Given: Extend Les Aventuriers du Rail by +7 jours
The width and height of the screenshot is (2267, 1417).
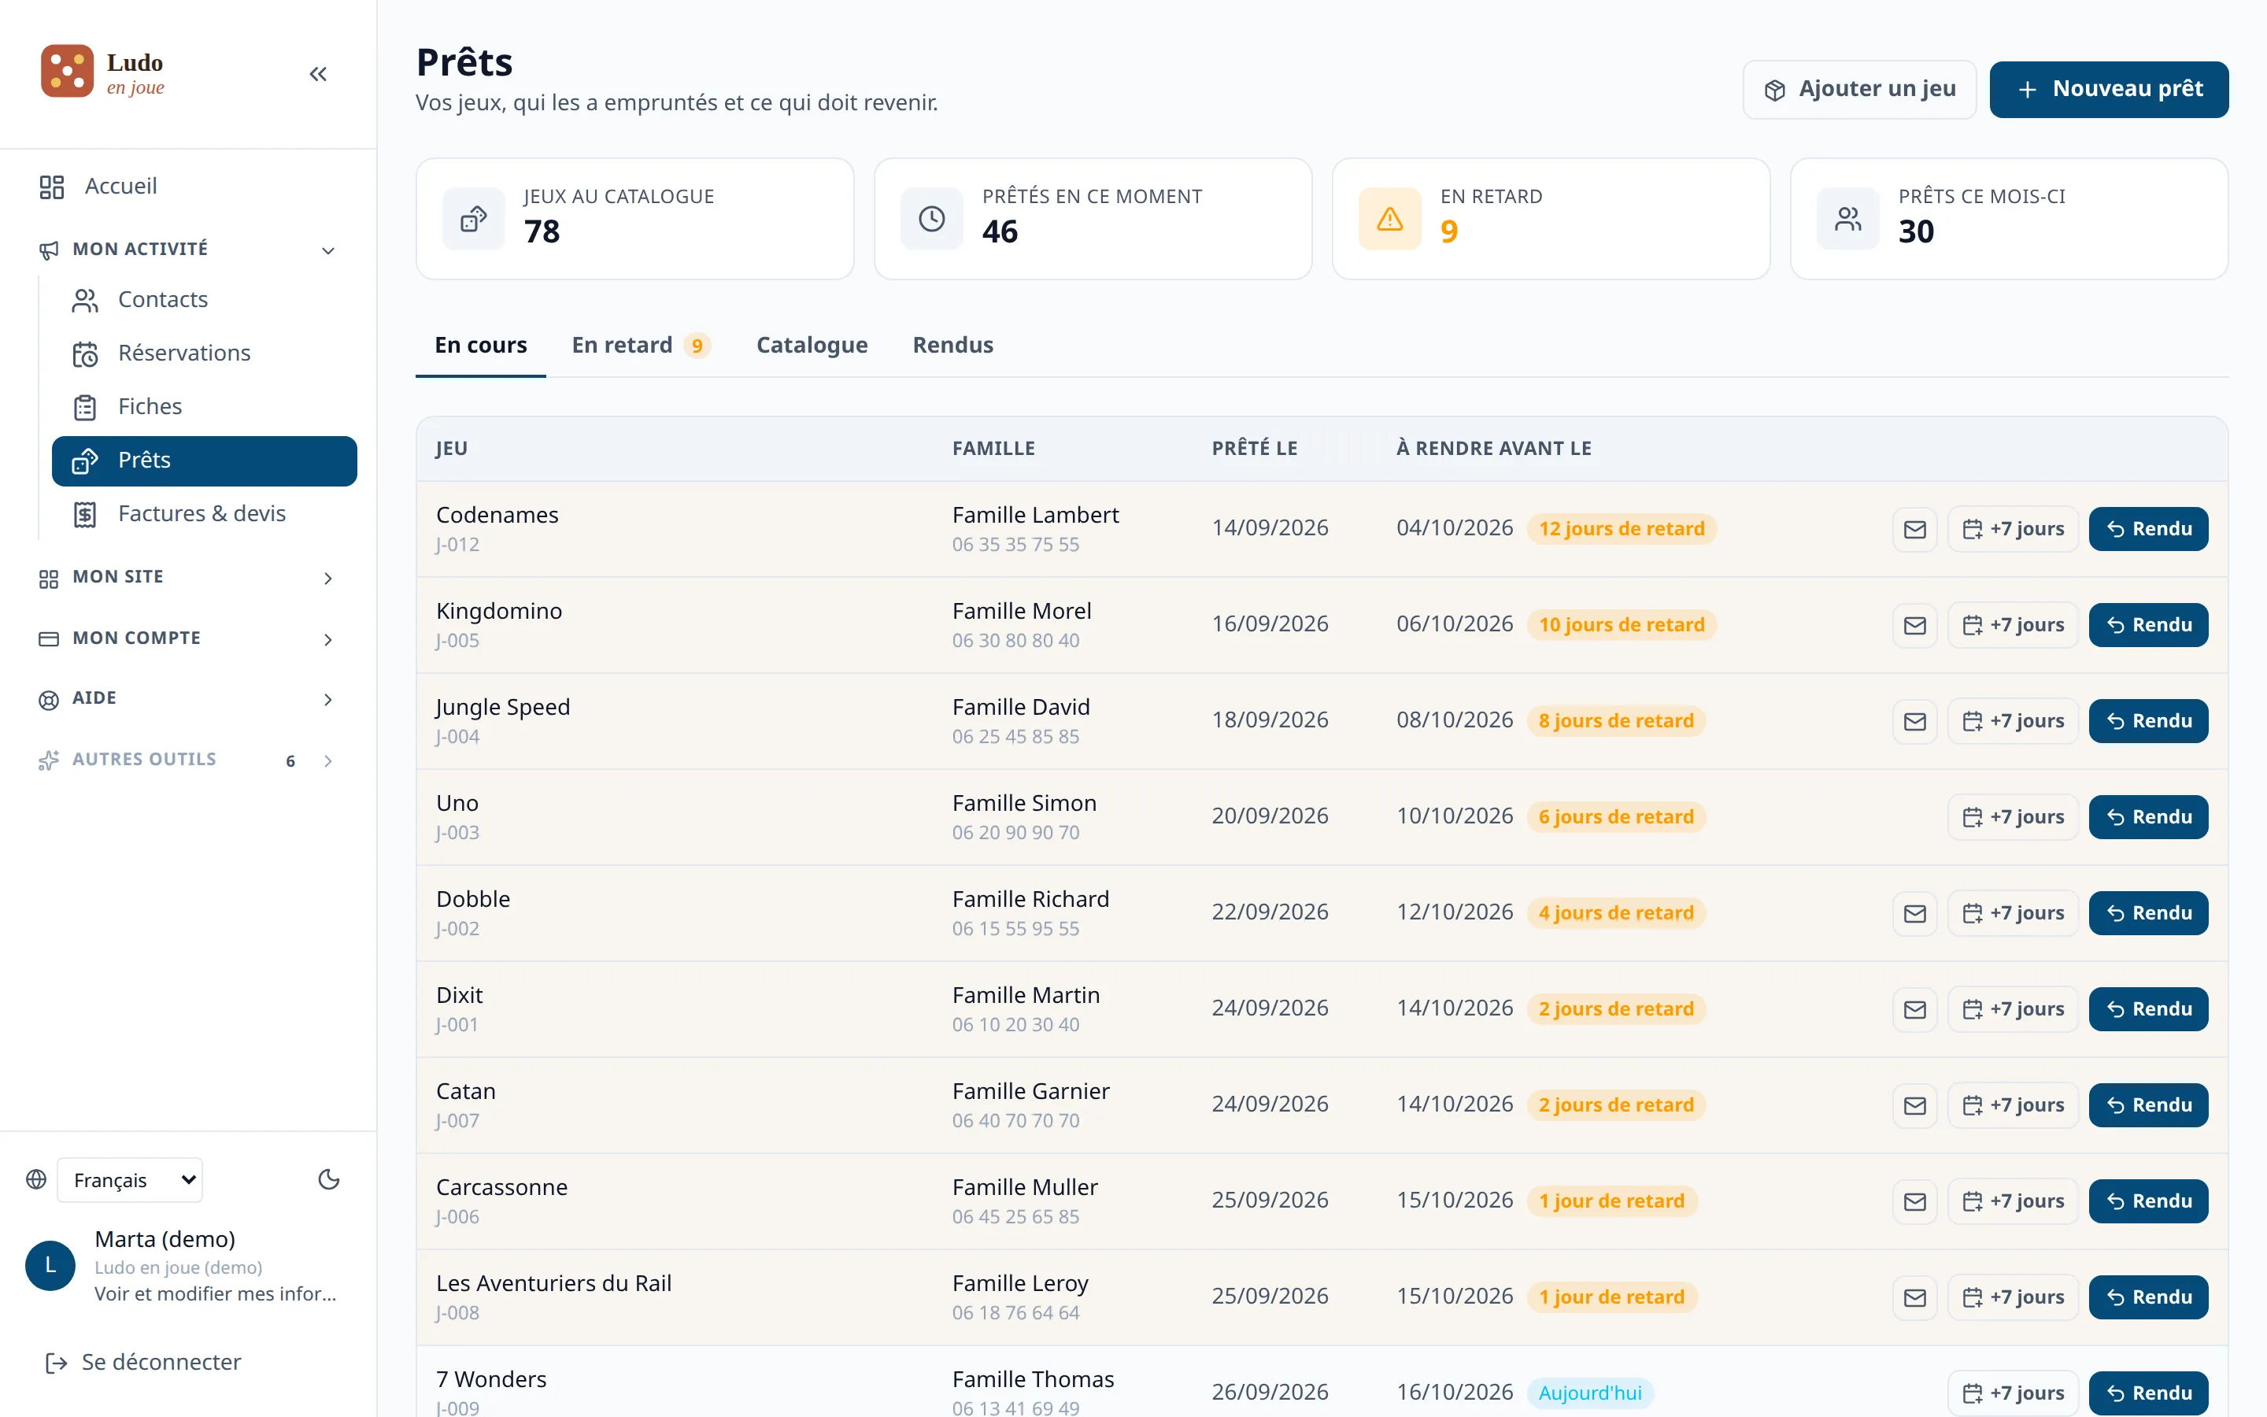Looking at the screenshot, I should point(2013,1298).
